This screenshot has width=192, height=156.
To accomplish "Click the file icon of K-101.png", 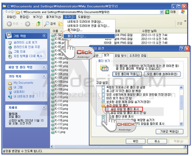I will (53, 62).
